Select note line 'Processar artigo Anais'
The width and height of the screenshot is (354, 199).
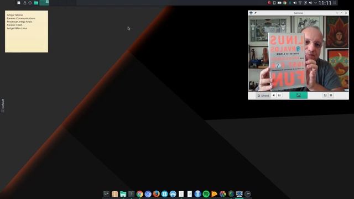pos(19,22)
